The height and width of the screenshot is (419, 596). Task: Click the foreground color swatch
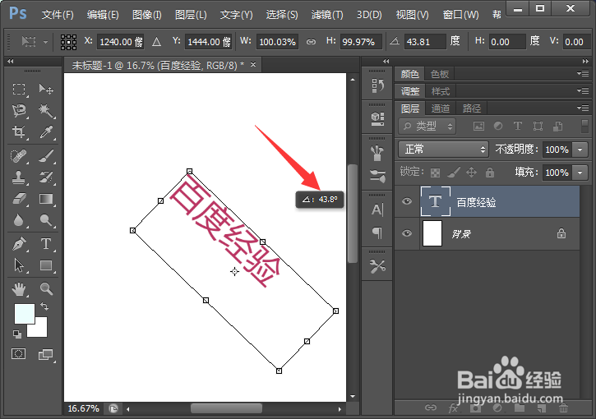click(x=25, y=313)
